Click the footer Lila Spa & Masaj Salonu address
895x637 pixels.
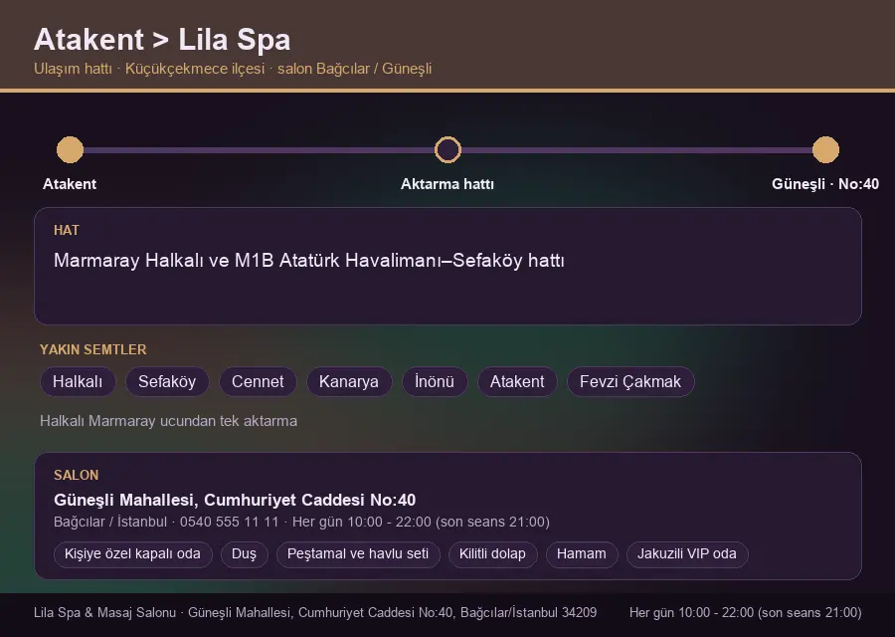point(315,612)
